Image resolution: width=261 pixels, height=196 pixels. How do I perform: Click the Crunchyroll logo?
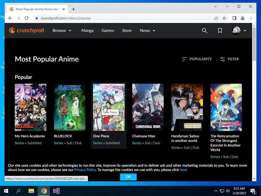tap(27, 31)
